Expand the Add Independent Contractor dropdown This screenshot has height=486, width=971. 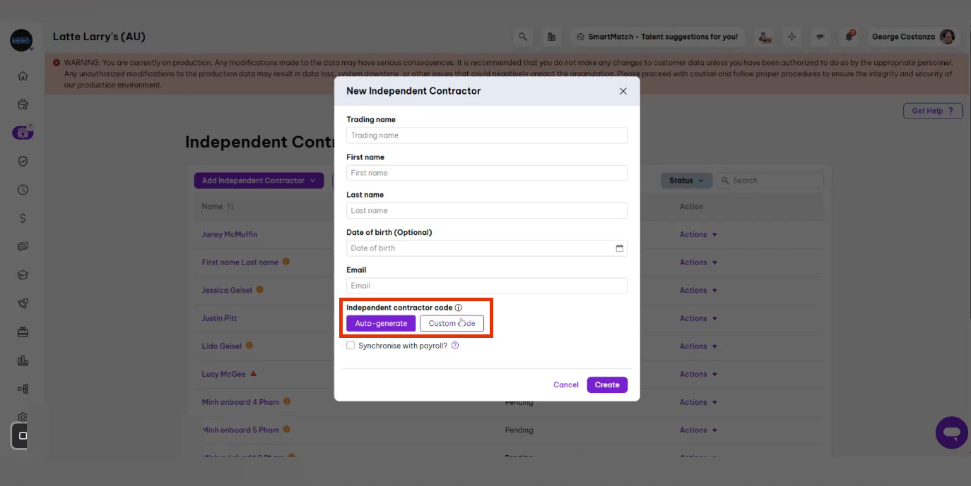tap(259, 181)
